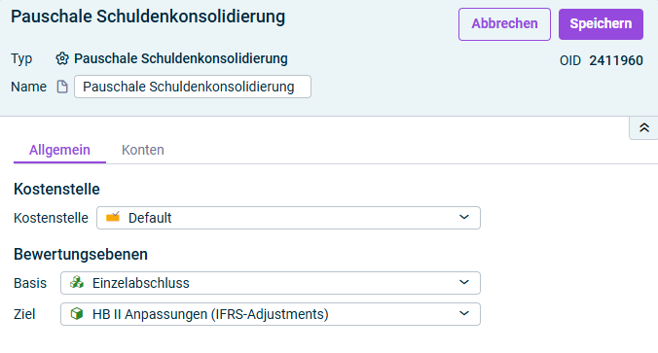The height and width of the screenshot is (353, 658).
Task: Select the Allgemein tab
Action: tap(59, 150)
